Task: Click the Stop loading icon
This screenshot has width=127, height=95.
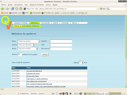Action: point(17,9)
